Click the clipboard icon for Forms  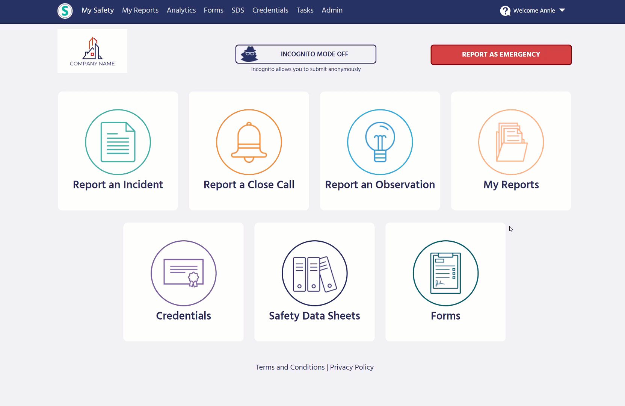445,273
